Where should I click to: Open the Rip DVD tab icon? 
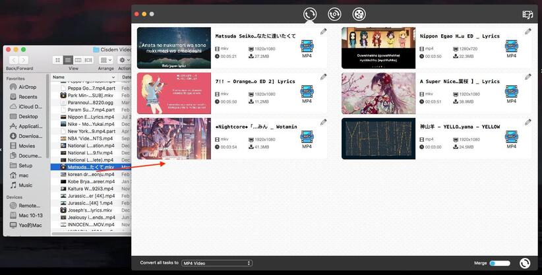334,15
